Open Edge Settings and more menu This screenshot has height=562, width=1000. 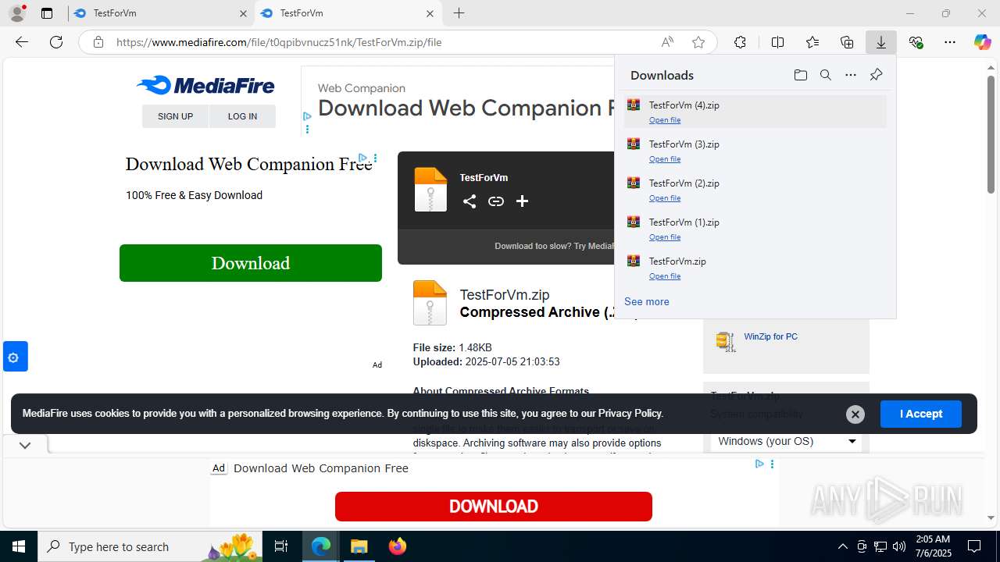(950, 42)
